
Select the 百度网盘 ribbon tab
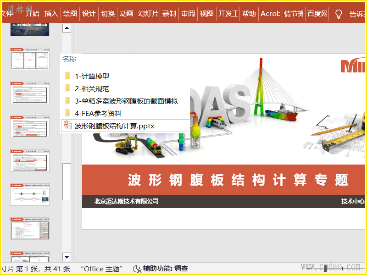coord(317,14)
